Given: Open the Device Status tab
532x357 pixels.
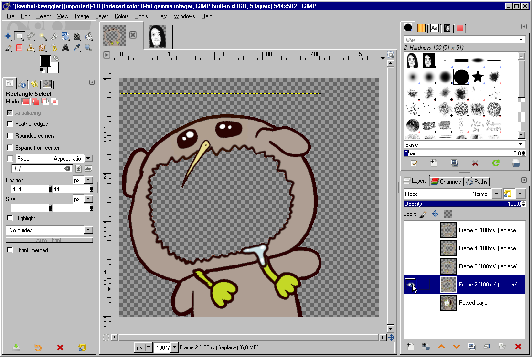Looking at the screenshot, I should [x=22, y=84].
